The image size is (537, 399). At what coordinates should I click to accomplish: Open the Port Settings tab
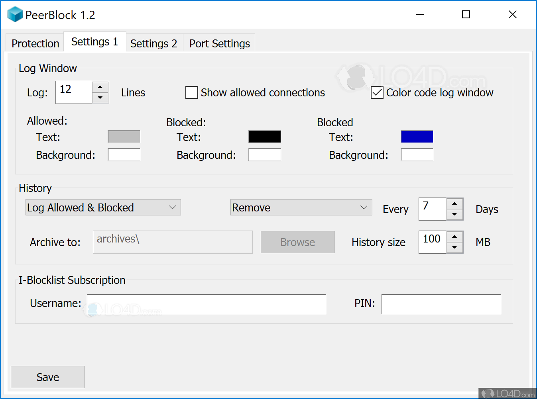coord(219,43)
